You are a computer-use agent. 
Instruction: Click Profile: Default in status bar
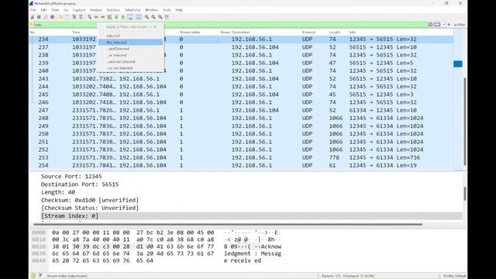coord(454,276)
